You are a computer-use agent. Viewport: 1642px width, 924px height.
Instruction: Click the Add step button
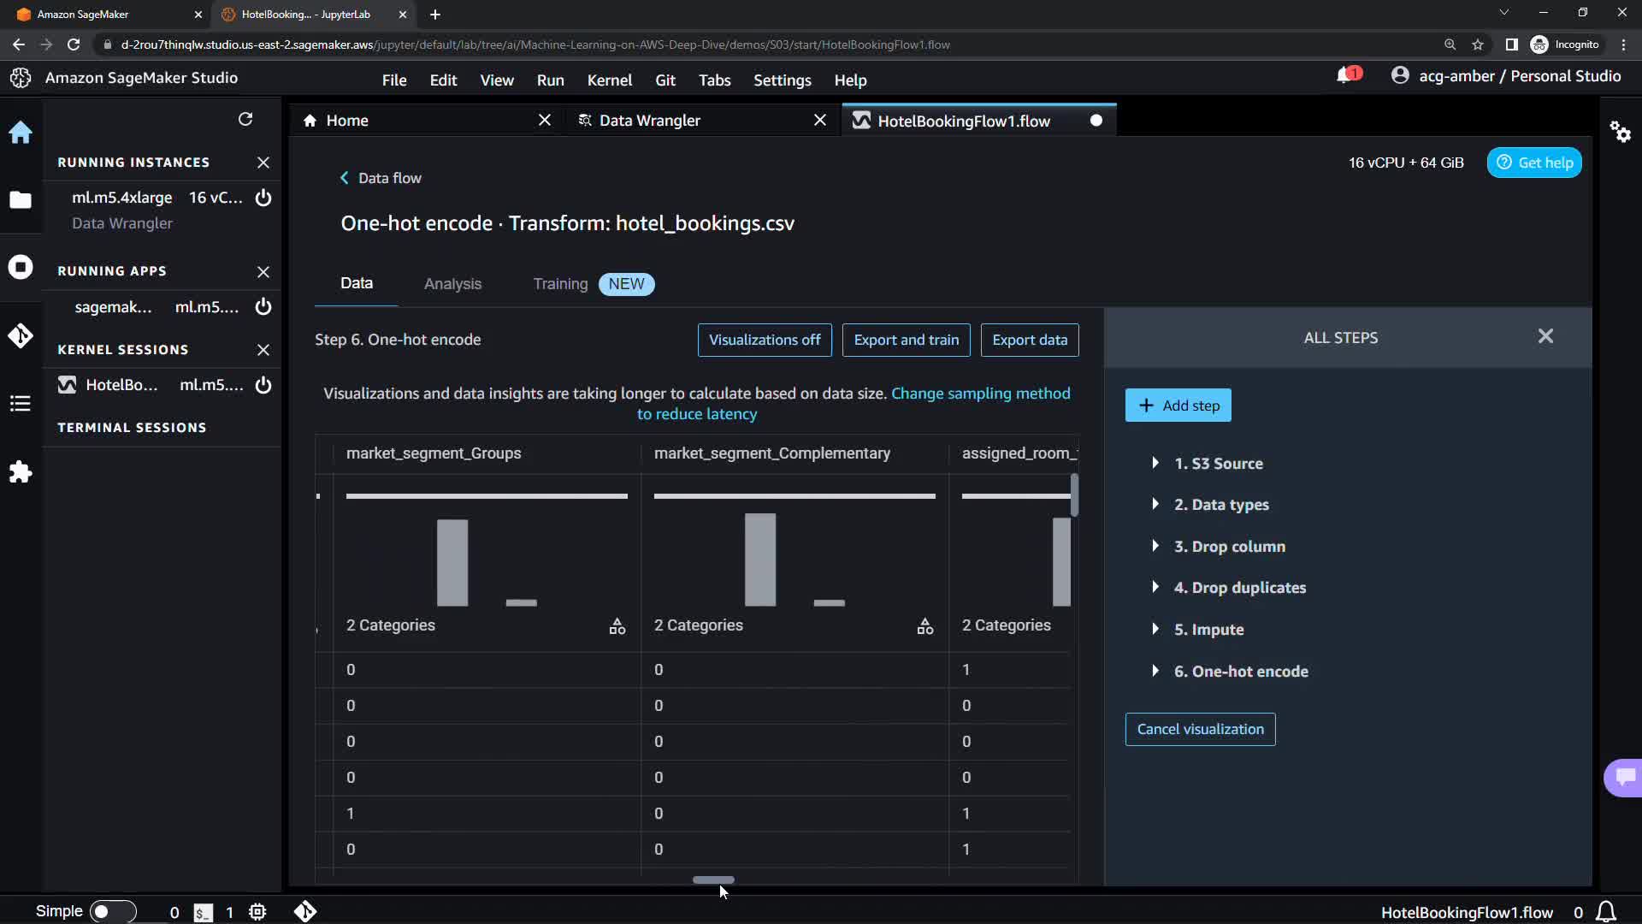[1178, 406]
